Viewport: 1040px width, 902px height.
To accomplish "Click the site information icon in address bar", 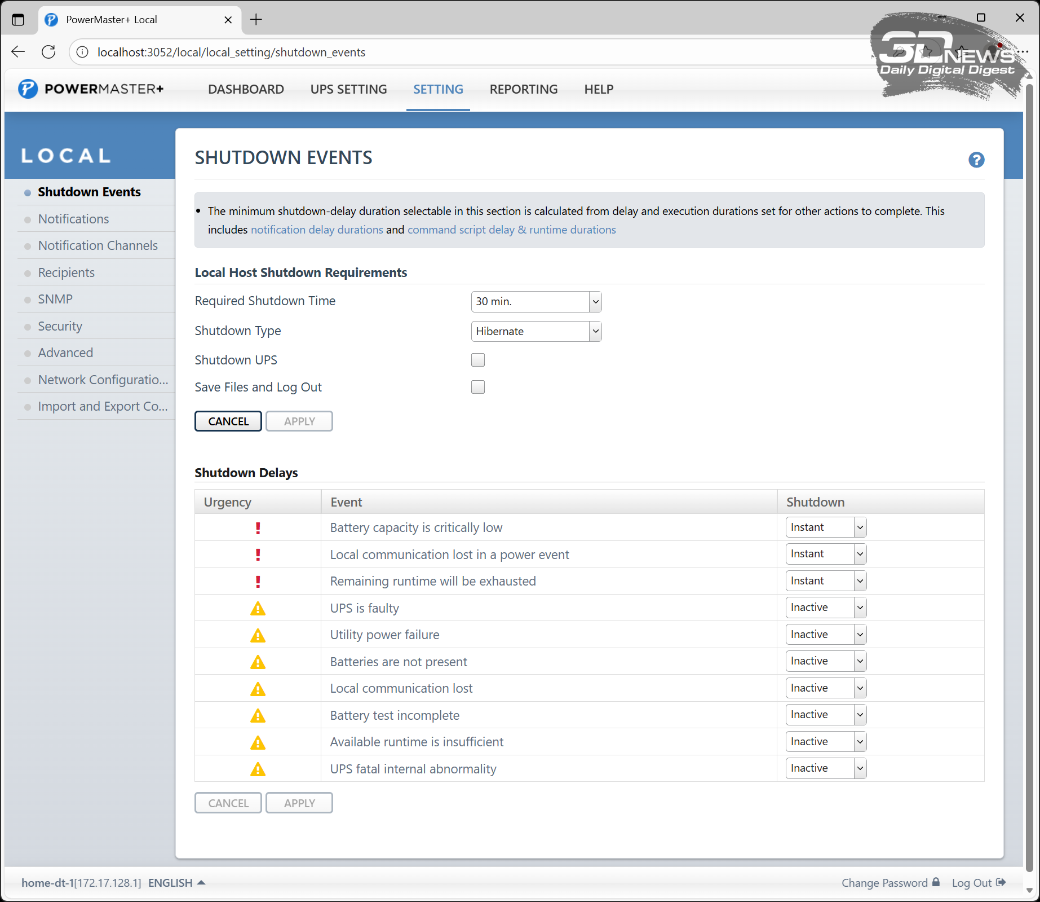I will tap(82, 52).
